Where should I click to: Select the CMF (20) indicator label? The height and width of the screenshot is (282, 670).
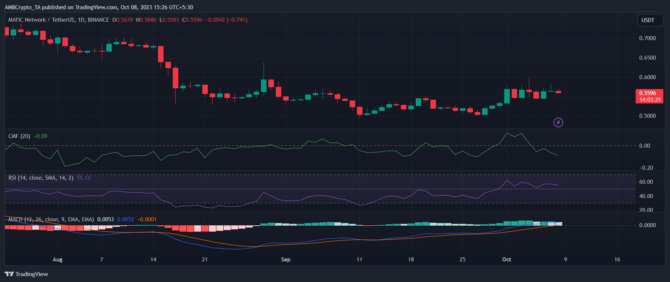coord(19,136)
